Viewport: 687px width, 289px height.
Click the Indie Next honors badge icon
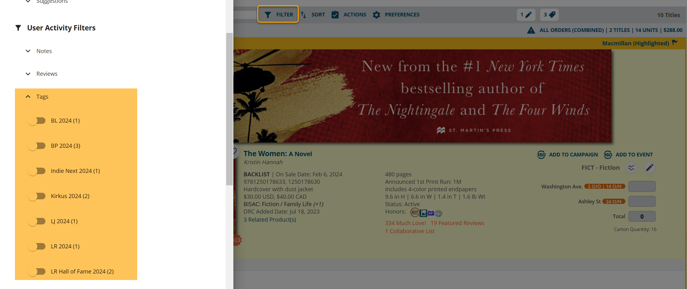click(415, 213)
